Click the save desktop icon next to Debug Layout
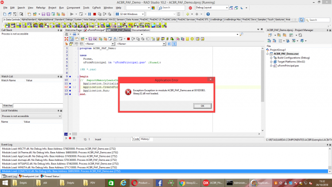 click(x=231, y=8)
